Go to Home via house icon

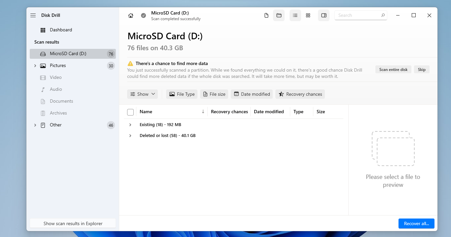point(131,16)
